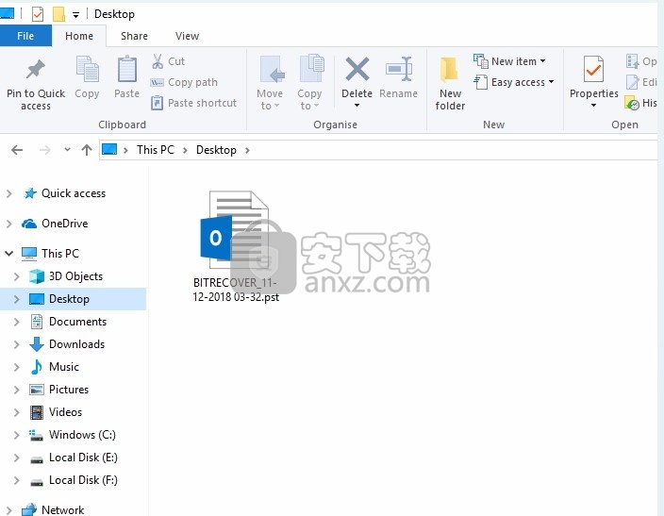The width and height of the screenshot is (664, 516).
Task: Click the Properties checkmark icon
Action: 593,69
